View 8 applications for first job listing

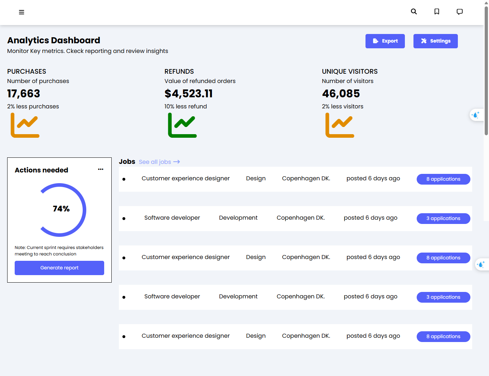(443, 179)
